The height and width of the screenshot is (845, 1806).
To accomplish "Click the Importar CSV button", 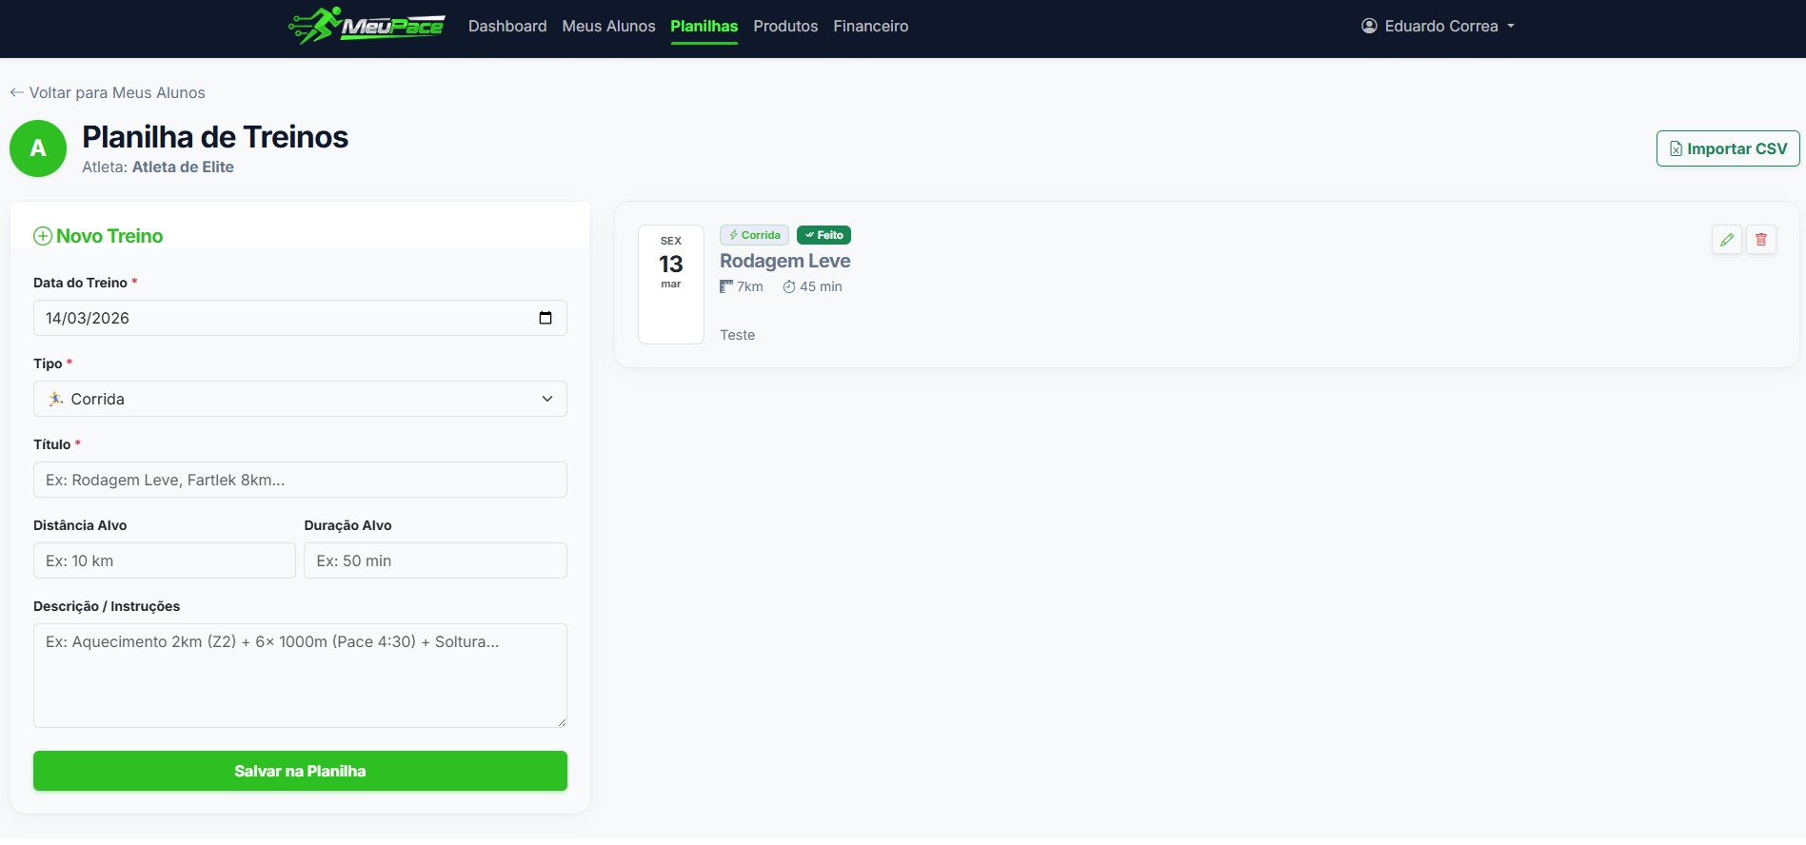I will click(x=1727, y=148).
